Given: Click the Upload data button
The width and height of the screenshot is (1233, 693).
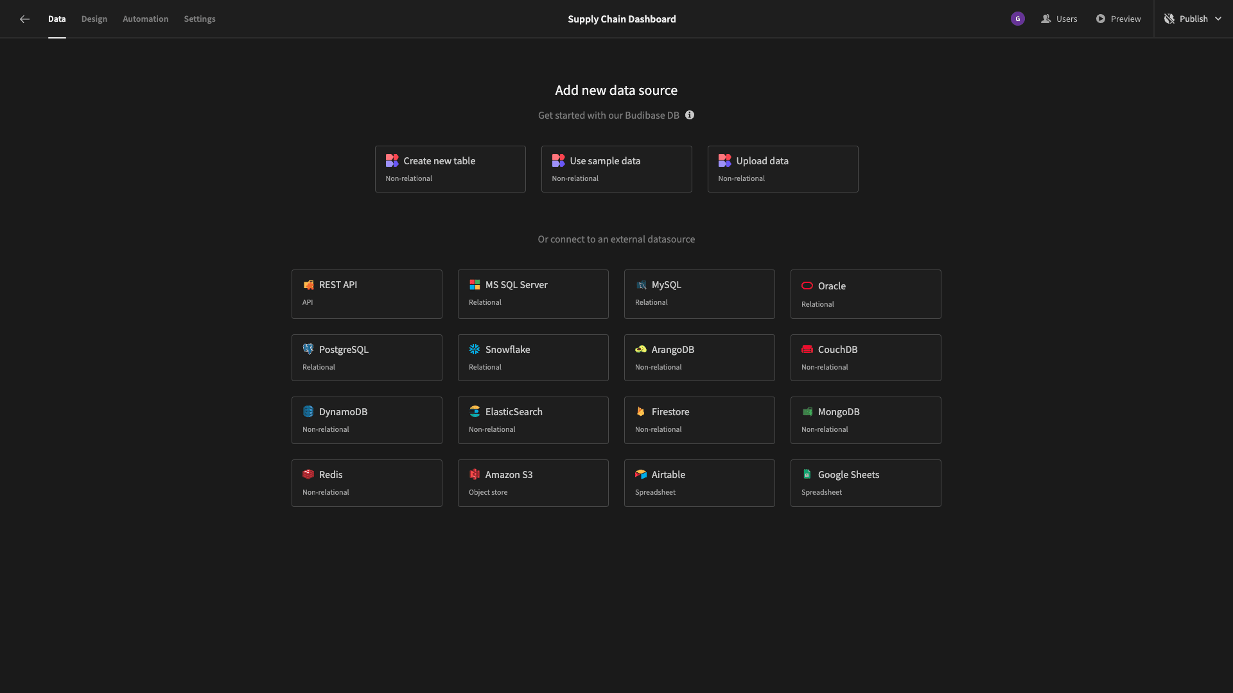Looking at the screenshot, I should click(782, 168).
